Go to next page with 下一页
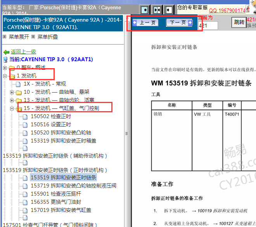This screenshot has height=227, width=256. click(179, 22)
